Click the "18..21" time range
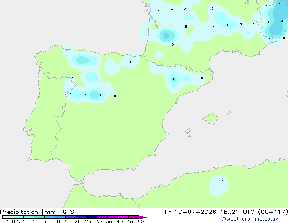 click(229, 212)
